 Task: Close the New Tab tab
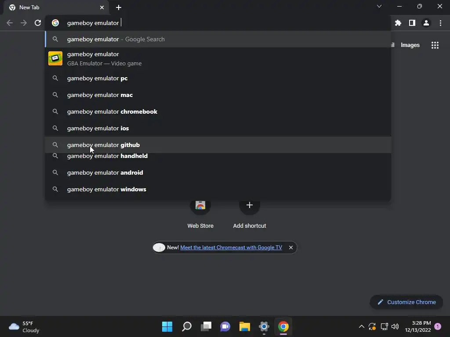[102, 7]
